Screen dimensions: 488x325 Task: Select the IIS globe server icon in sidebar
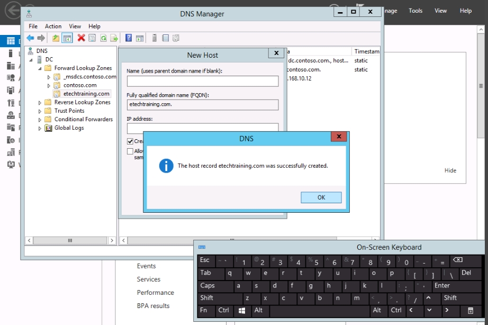pyautogui.click(x=11, y=140)
